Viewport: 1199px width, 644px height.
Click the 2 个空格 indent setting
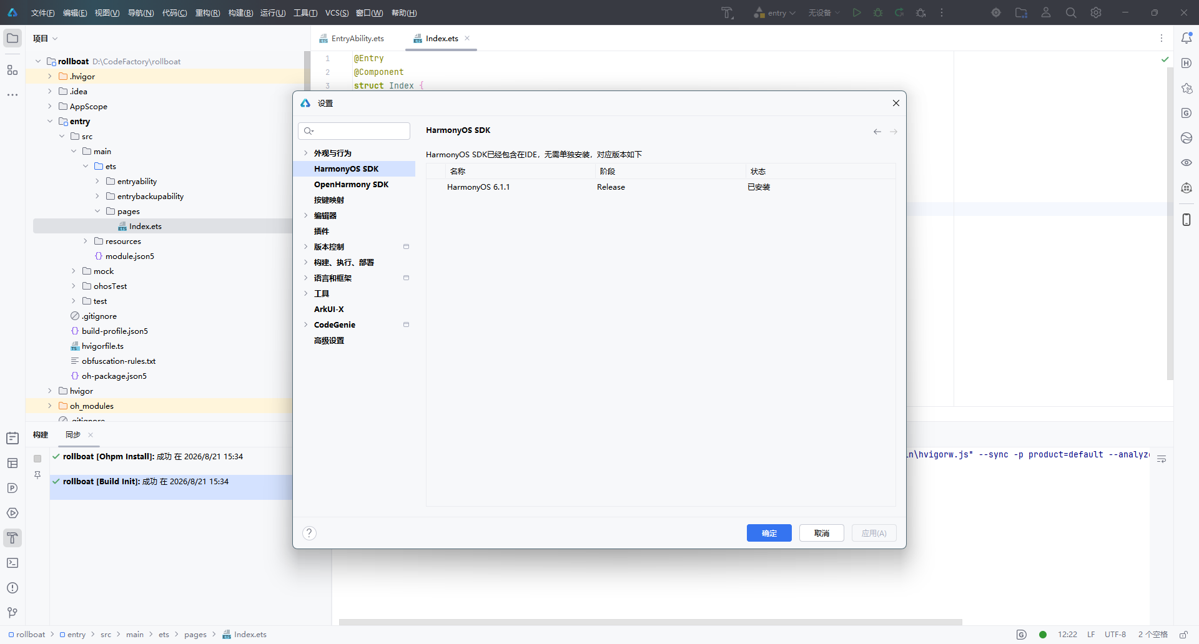tap(1153, 635)
